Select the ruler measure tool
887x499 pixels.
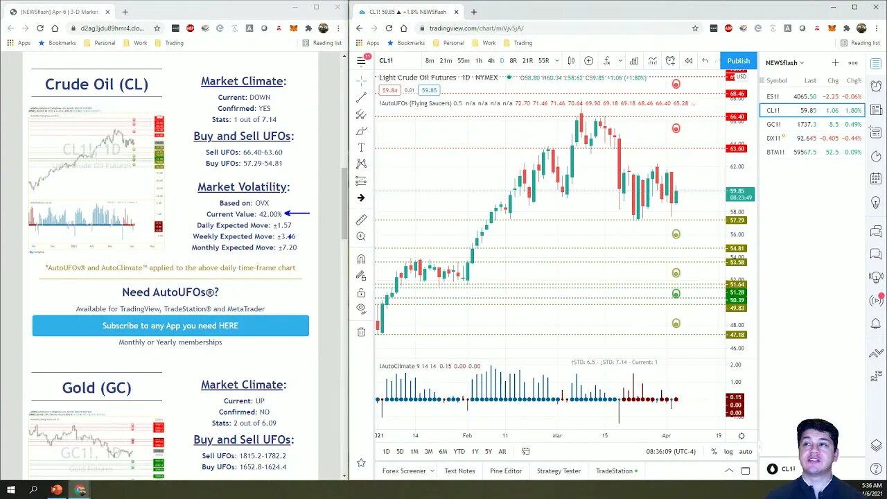[x=361, y=220]
